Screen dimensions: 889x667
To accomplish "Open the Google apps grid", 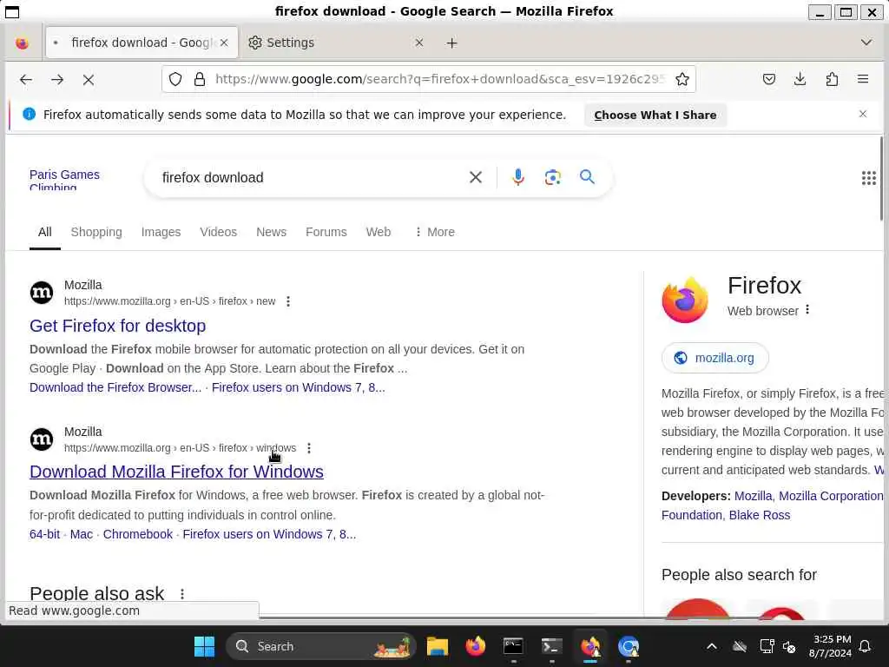I will tap(868, 178).
